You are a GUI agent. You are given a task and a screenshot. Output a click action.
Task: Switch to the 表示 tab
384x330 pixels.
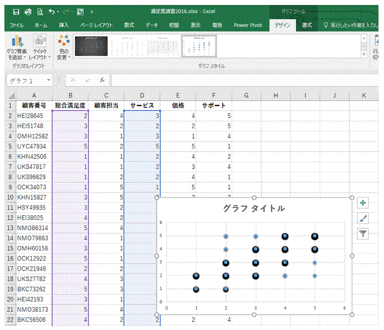(x=195, y=25)
